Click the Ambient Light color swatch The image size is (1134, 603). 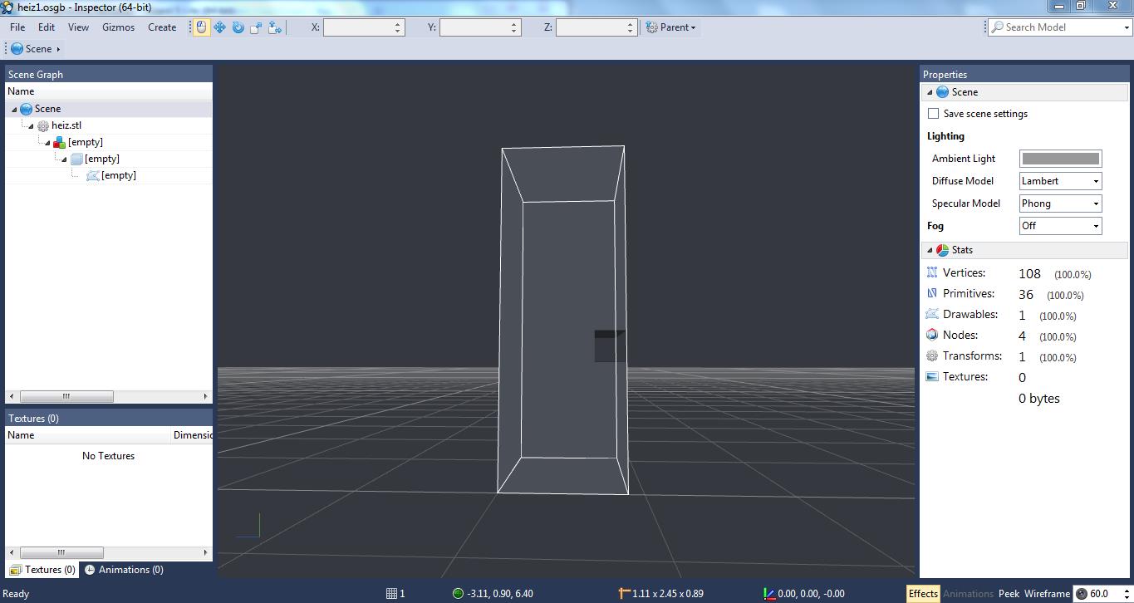click(1060, 159)
